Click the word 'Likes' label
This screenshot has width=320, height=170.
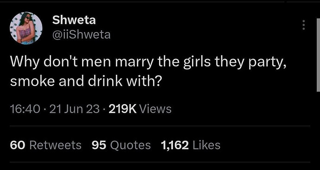[x=206, y=145]
